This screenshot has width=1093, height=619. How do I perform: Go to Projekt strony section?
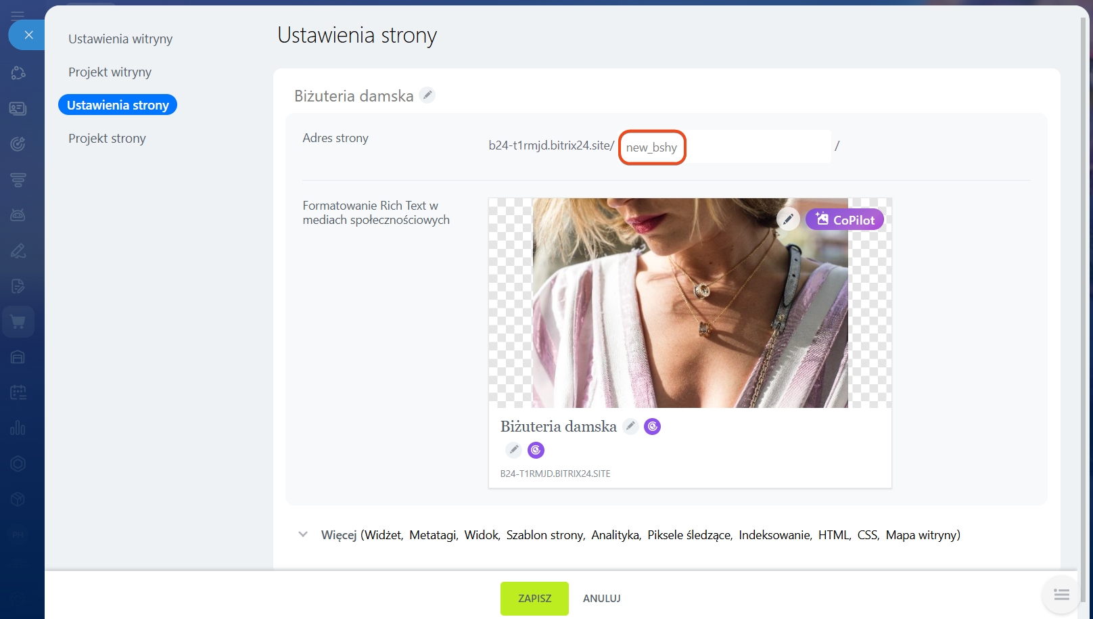pyautogui.click(x=107, y=139)
